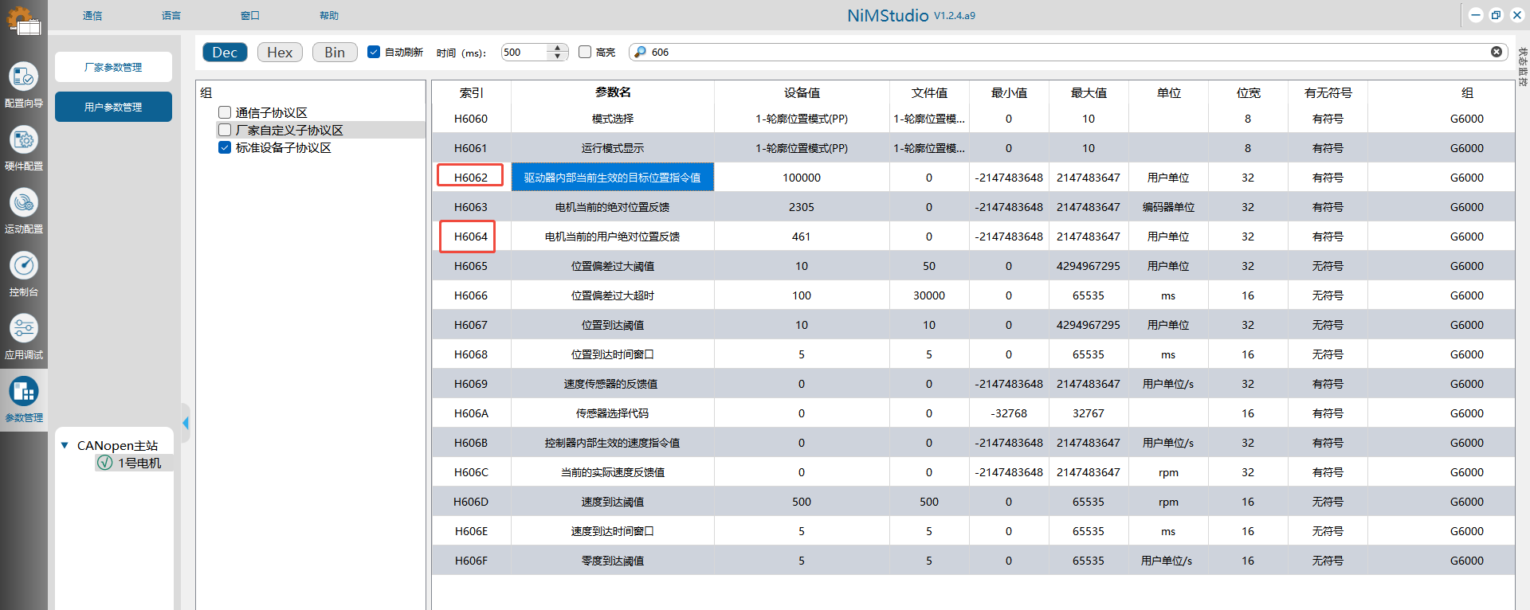Click the NiMStudio app logo icon
This screenshot has height=610, width=1530.
[x=23, y=20]
